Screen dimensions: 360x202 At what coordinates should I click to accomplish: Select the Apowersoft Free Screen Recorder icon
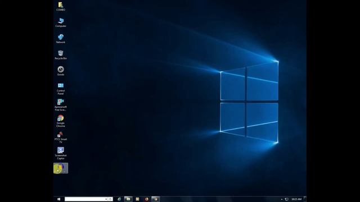61,105
